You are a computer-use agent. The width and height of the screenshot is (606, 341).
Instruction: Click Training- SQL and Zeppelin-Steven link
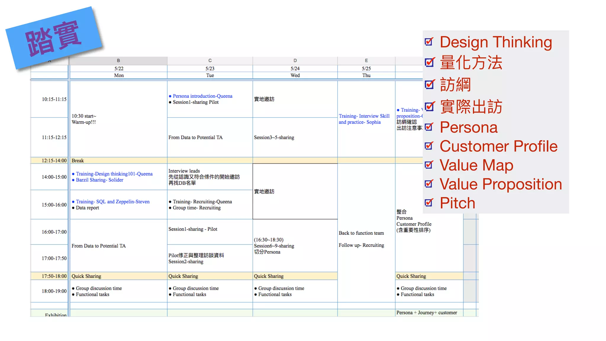tap(112, 202)
